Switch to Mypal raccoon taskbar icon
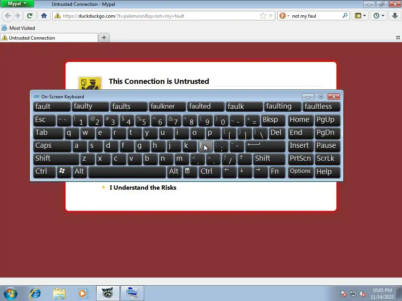Viewport: 402px width, 301px height. 108,293
